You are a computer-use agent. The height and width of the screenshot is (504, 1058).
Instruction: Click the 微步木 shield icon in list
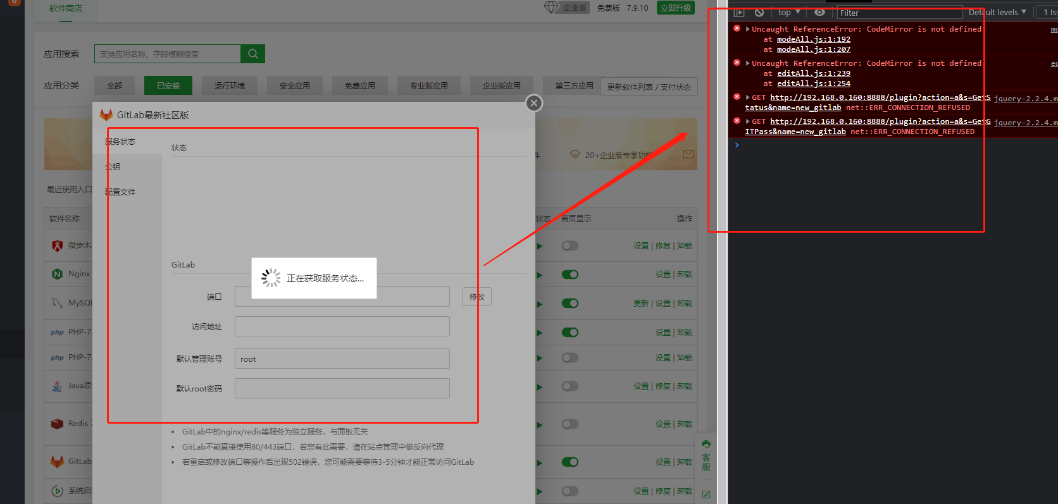(57, 245)
